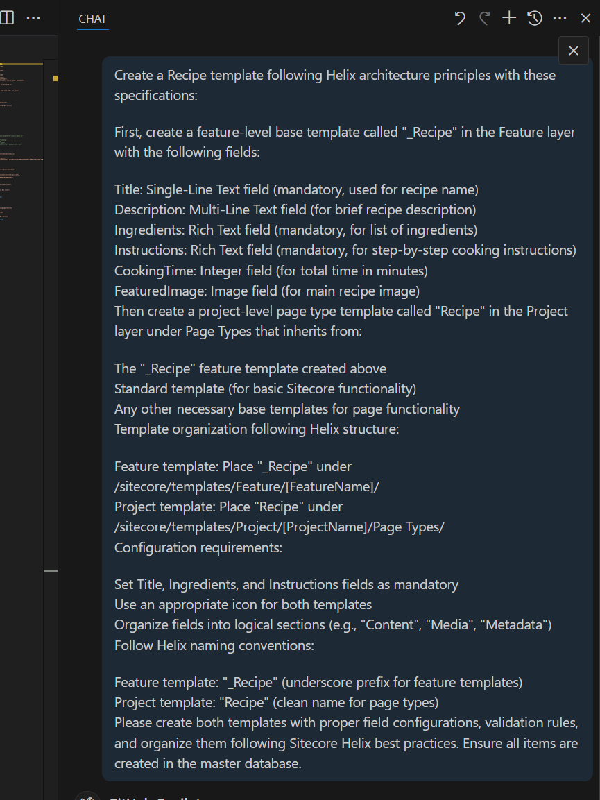Click the yellow marker in overview ruler

(55, 78)
